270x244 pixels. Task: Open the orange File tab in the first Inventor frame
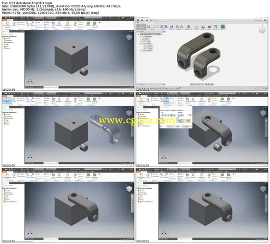click(x=4, y=20)
